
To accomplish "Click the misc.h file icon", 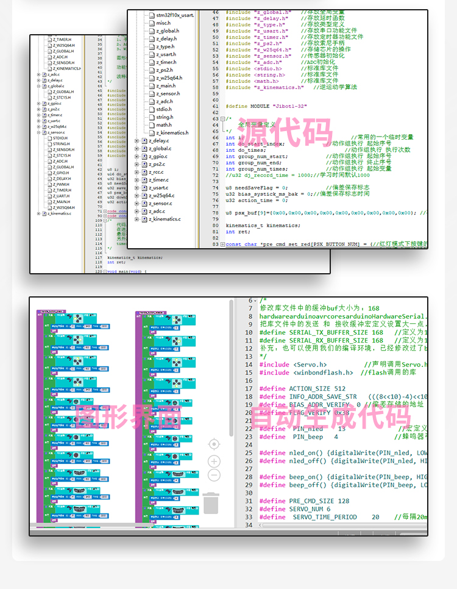I will (x=151, y=23).
